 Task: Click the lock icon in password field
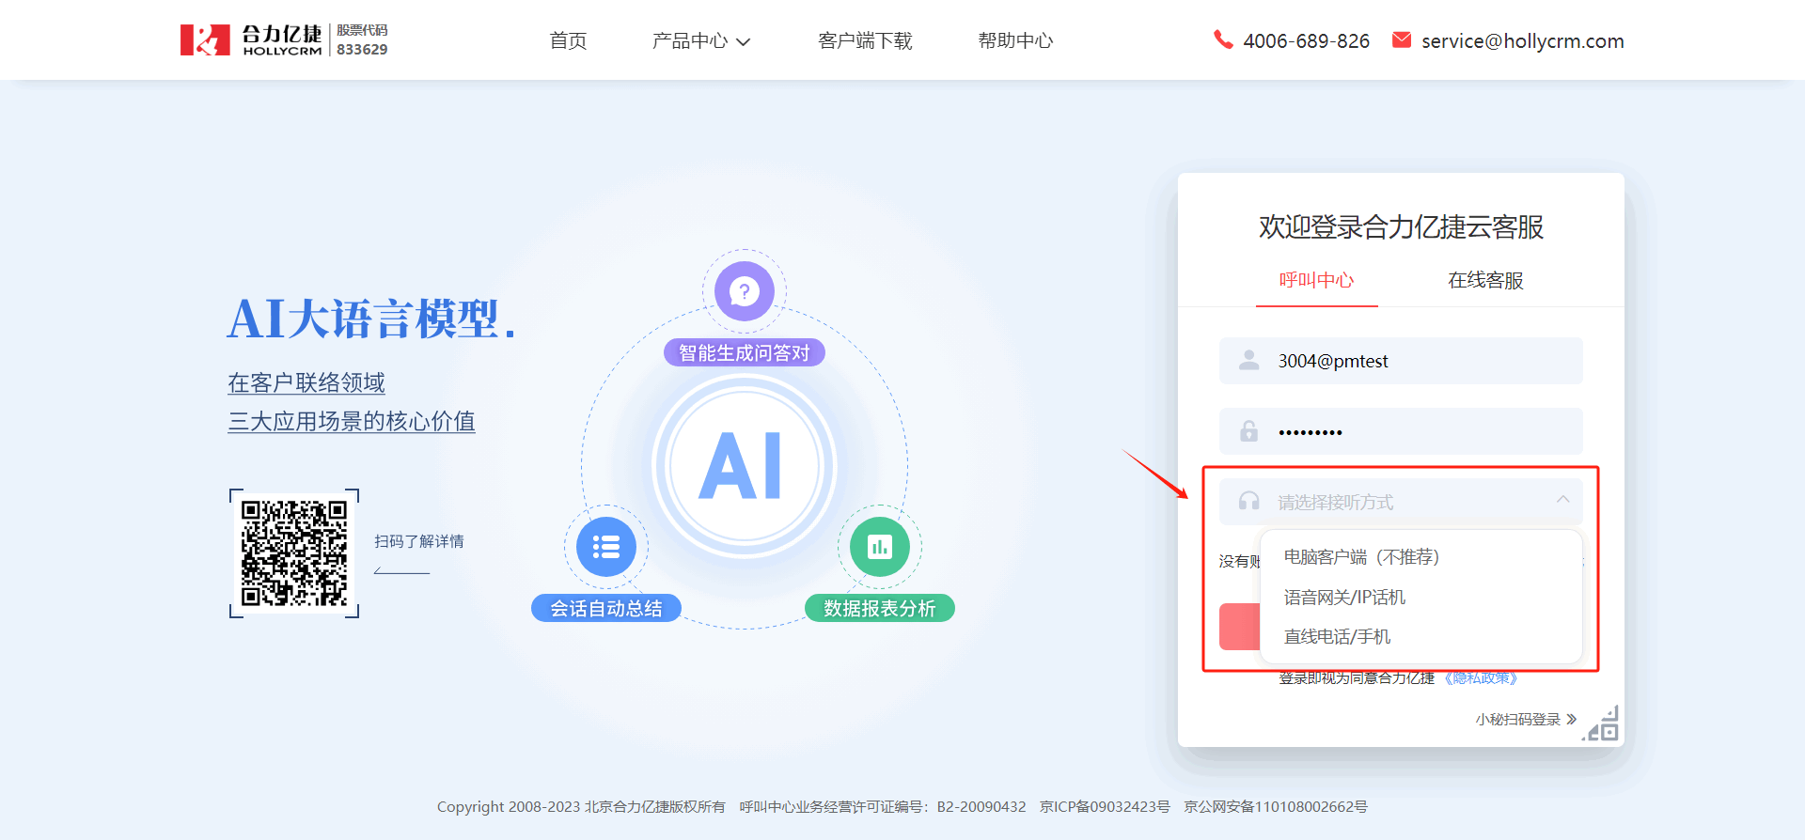(x=1248, y=431)
